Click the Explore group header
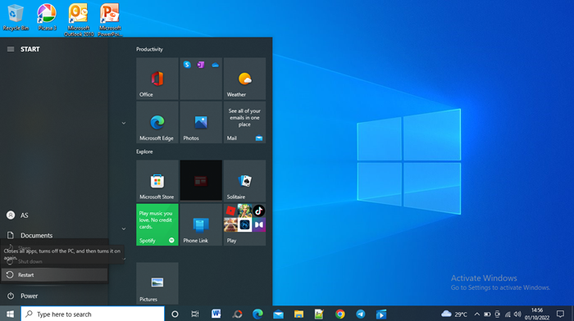574x321 pixels. tap(144, 151)
